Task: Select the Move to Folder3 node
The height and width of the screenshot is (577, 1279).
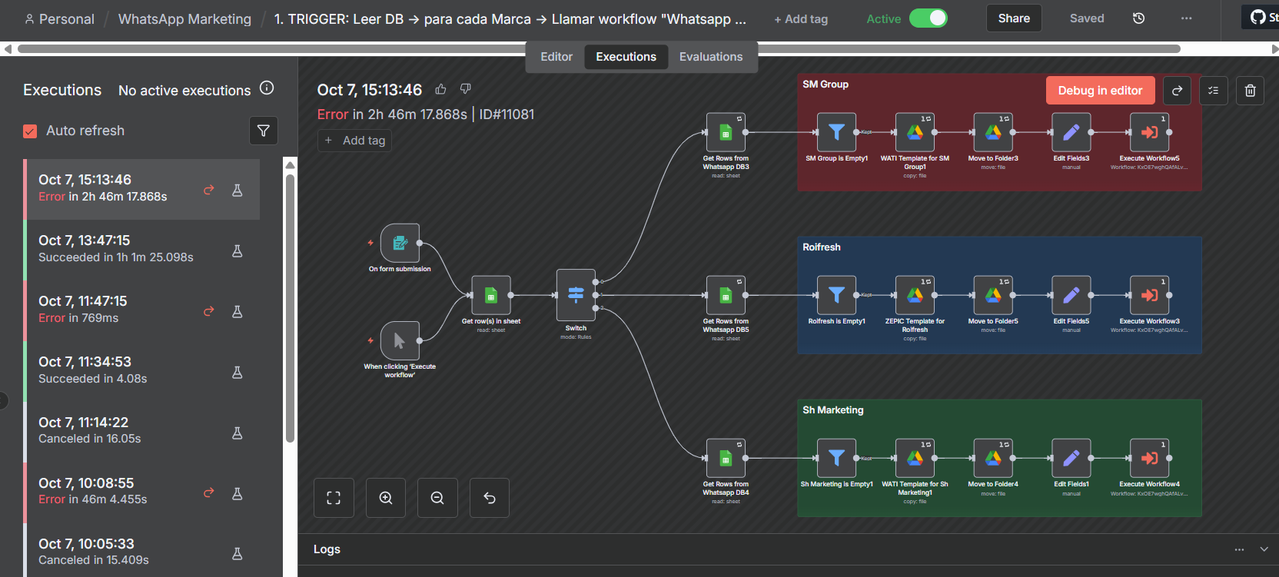Action: point(993,132)
